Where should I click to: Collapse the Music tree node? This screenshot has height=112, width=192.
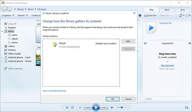point(2,31)
